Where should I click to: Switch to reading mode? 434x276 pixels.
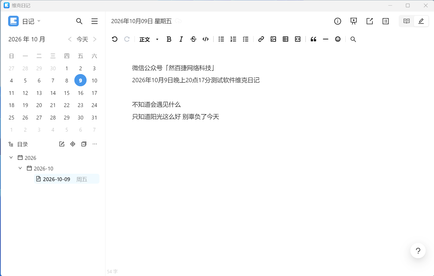(407, 21)
